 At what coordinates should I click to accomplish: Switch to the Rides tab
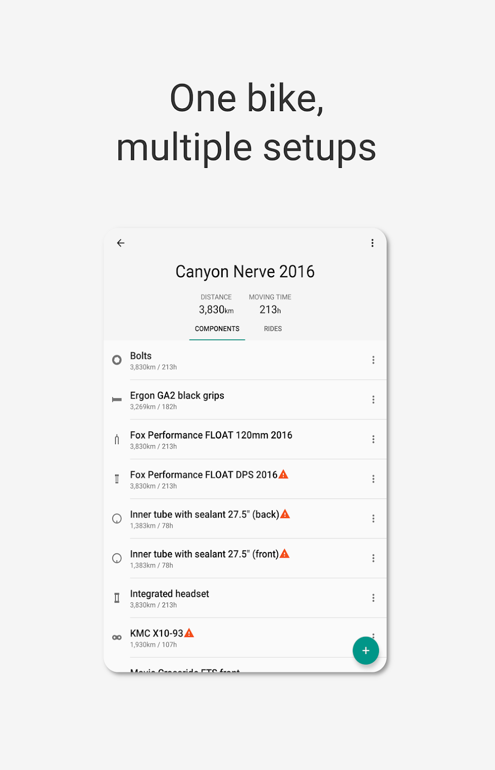(273, 329)
